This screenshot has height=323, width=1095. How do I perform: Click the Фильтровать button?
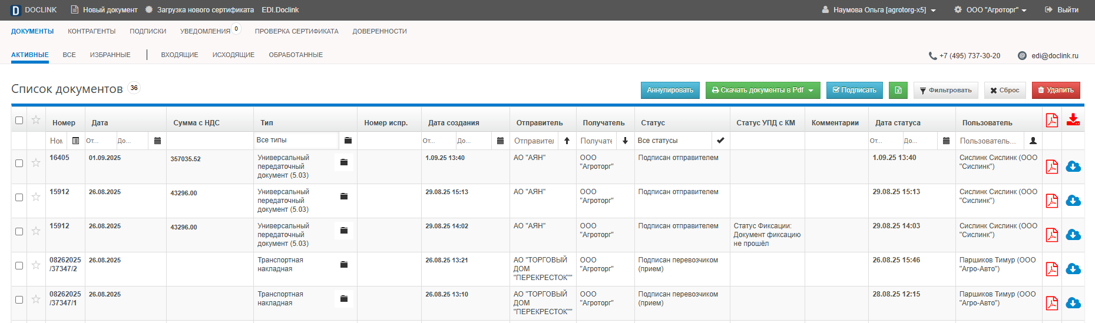946,90
